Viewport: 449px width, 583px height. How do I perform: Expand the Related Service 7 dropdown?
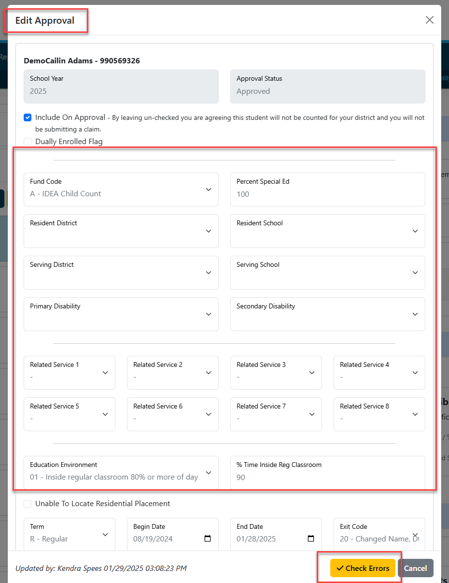[x=276, y=414]
